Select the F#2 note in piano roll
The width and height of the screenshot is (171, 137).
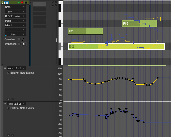pyautogui.click(x=139, y=24)
